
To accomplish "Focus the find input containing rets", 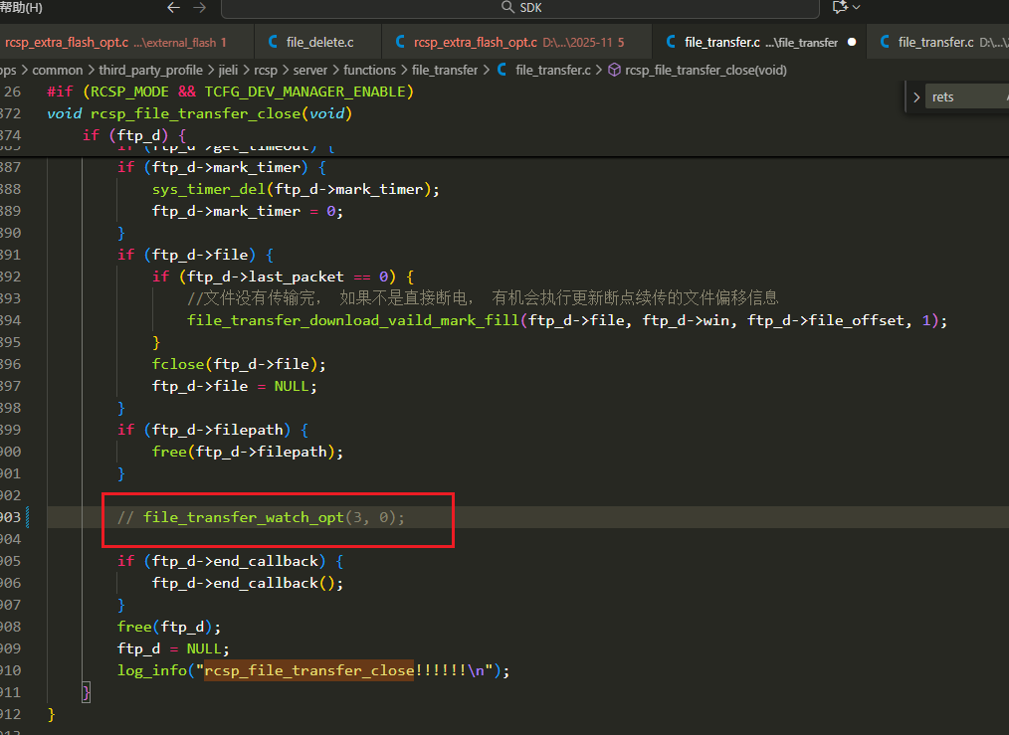I will tap(966, 97).
